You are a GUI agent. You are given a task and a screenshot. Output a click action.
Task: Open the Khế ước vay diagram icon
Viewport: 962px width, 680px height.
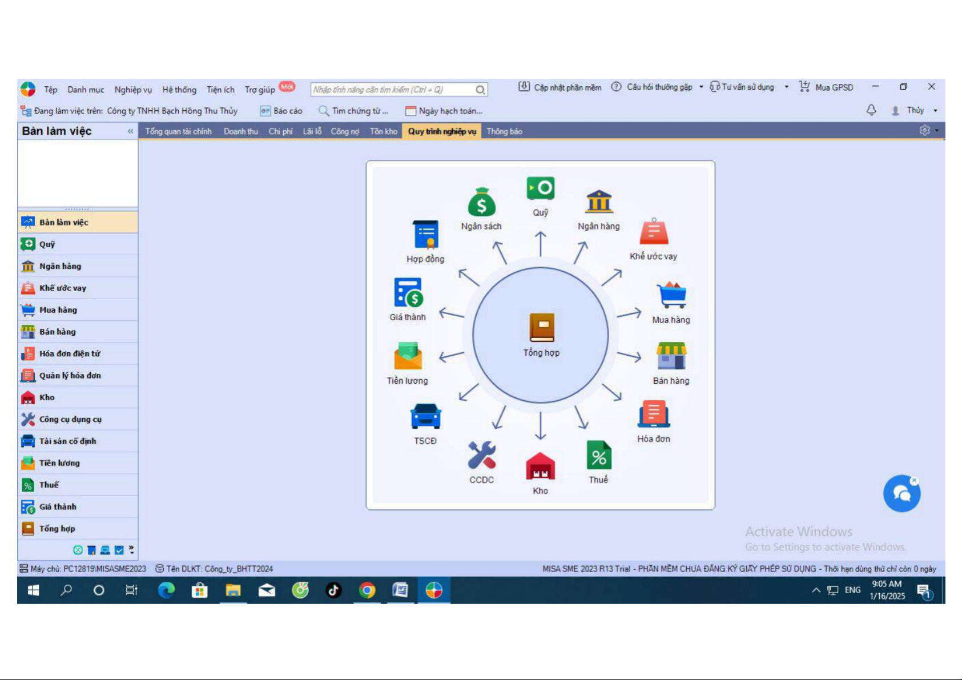coord(654,232)
